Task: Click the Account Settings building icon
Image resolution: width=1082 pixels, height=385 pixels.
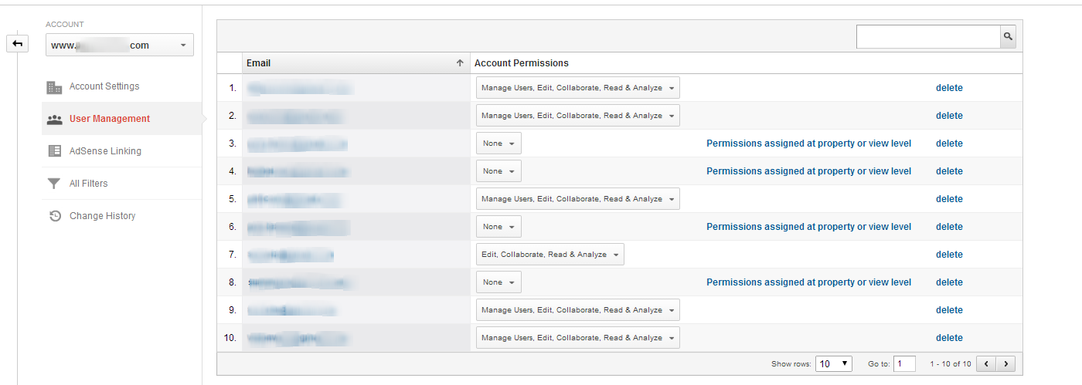Action: coord(54,87)
